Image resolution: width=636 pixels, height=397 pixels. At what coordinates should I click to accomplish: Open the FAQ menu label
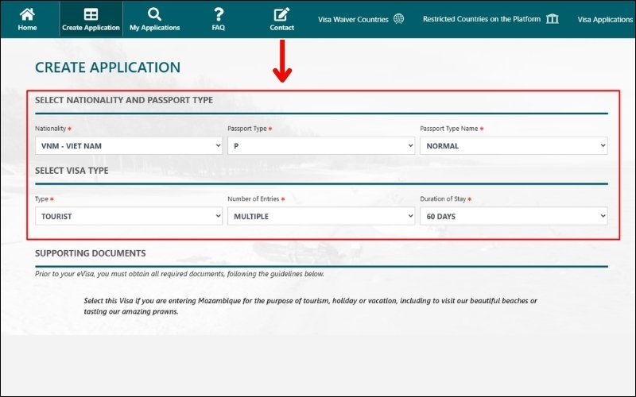219,28
